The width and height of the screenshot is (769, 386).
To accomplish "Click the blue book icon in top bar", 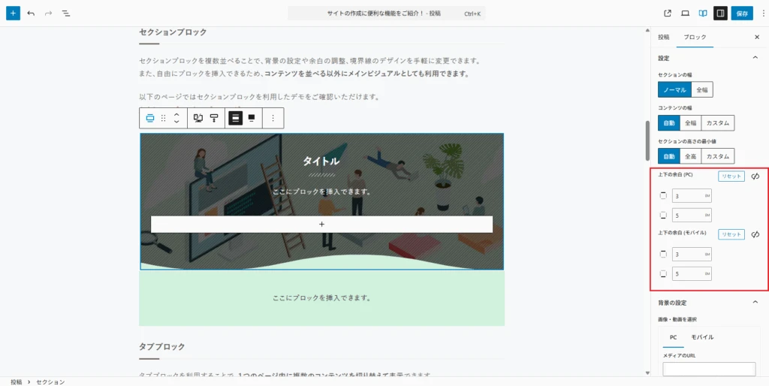I will tap(703, 14).
